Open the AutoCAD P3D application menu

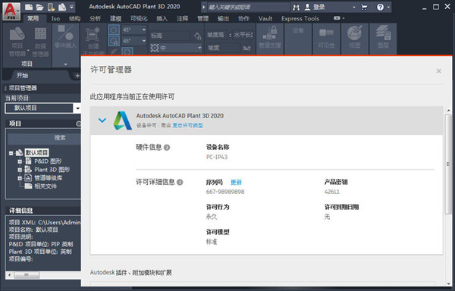point(11,11)
